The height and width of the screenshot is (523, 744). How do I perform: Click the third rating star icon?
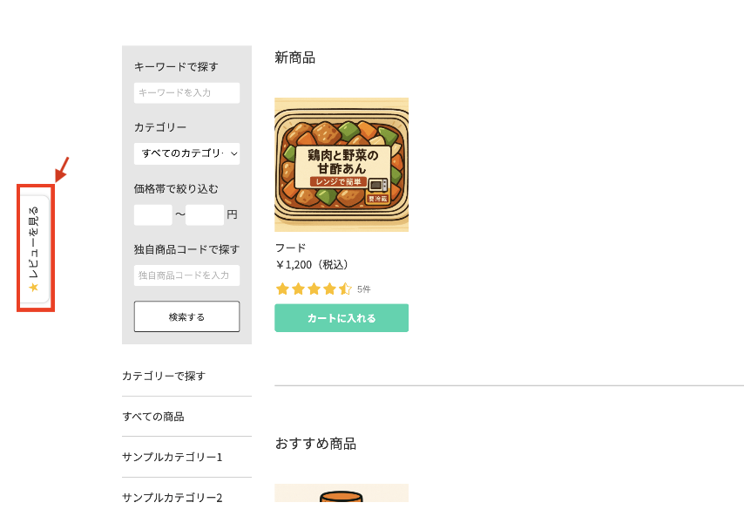pos(314,289)
